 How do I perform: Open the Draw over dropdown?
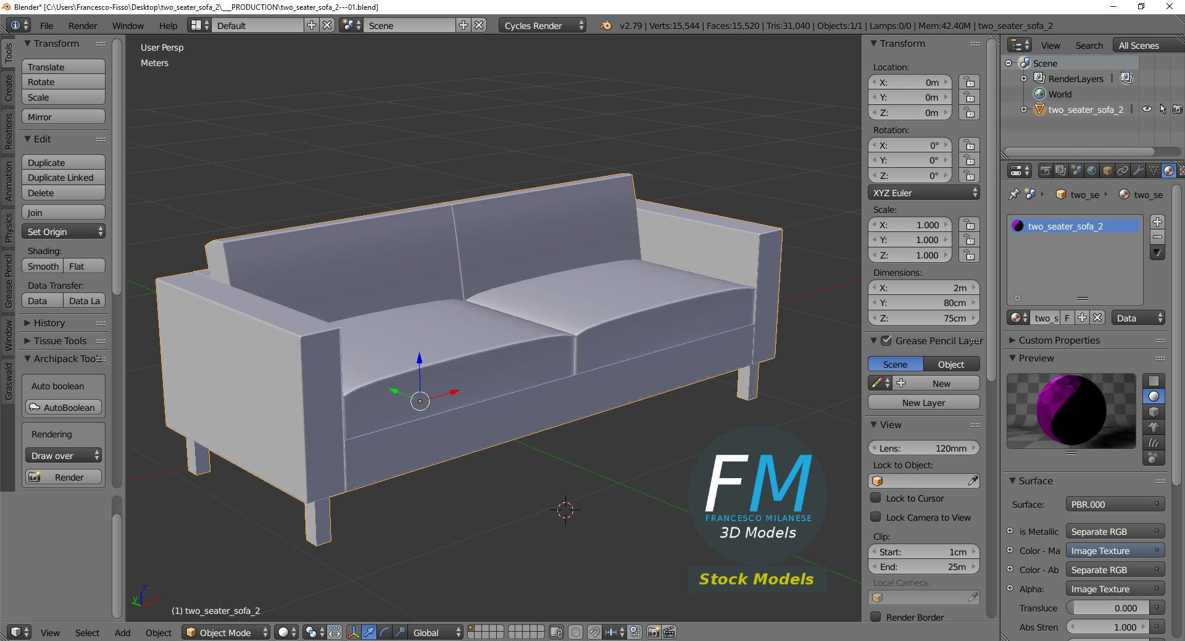(x=64, y=455)
